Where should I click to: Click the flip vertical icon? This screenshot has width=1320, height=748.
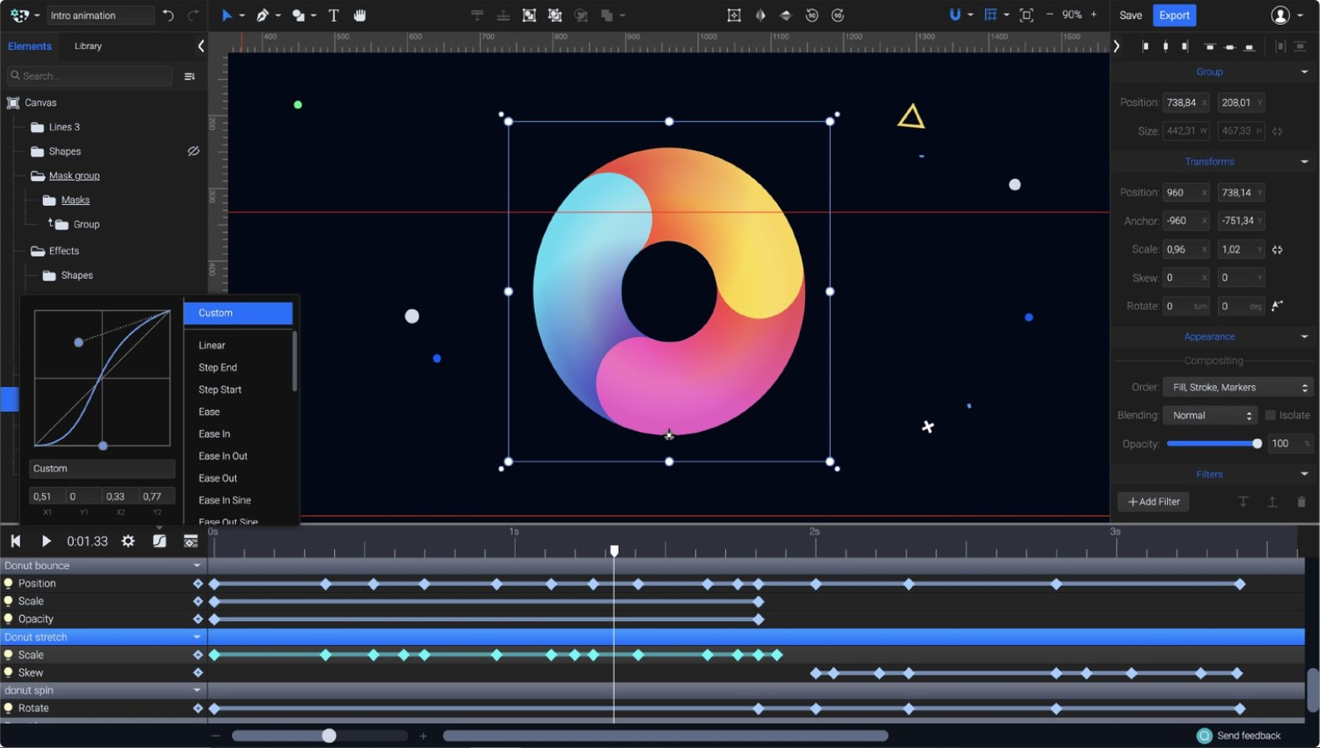786,15
